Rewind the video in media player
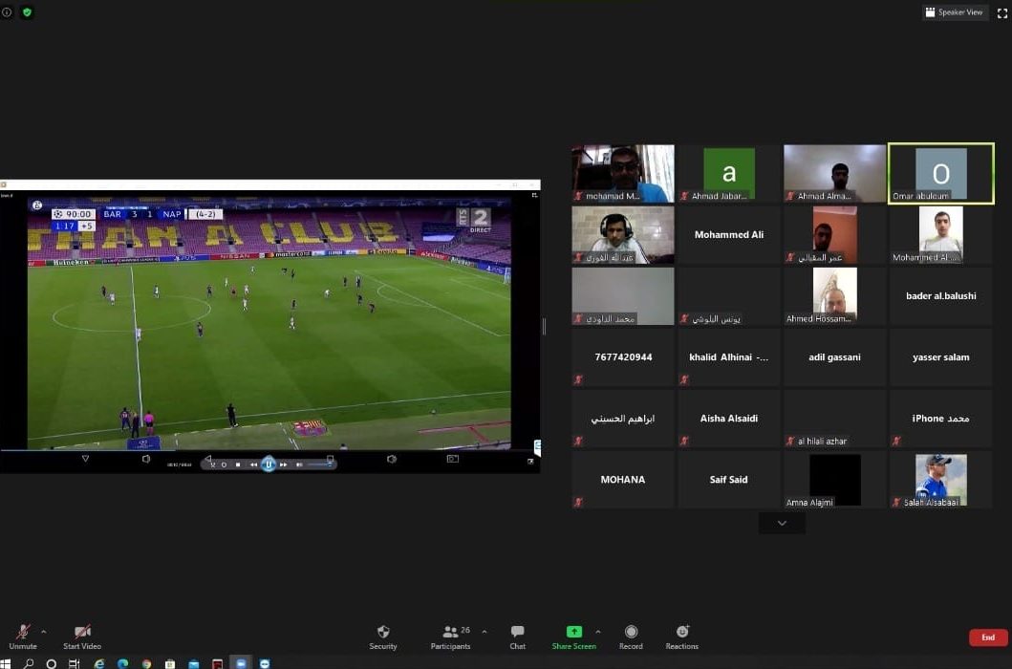Viewport: 1012px width, 669px height. click(253, 464)
